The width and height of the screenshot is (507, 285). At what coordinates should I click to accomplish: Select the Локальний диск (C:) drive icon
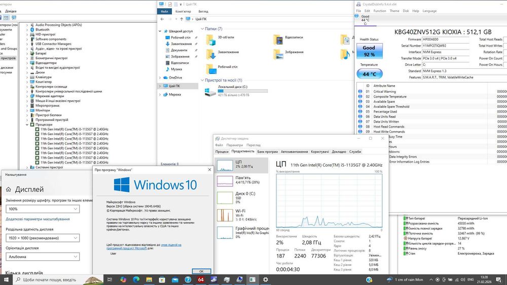[x=210, y=92]
